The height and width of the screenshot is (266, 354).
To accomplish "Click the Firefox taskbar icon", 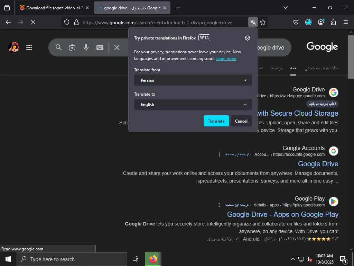I will coord(153,259).
